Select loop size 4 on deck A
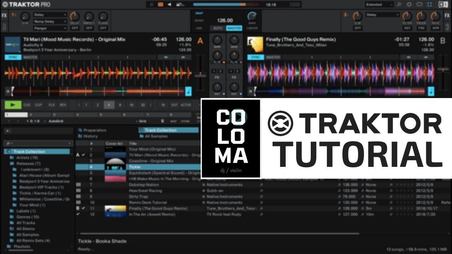This screenshot has height=254, width=452. (109, 105)
